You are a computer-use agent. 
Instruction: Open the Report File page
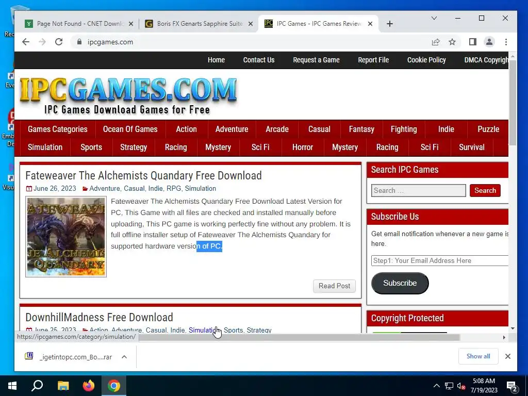point(373,60)
